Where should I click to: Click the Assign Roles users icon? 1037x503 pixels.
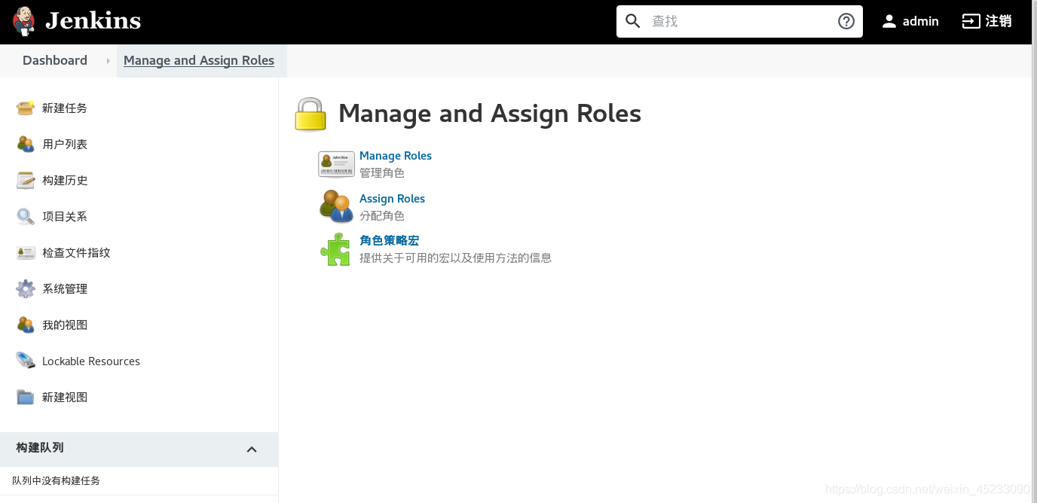pos(336,206)
